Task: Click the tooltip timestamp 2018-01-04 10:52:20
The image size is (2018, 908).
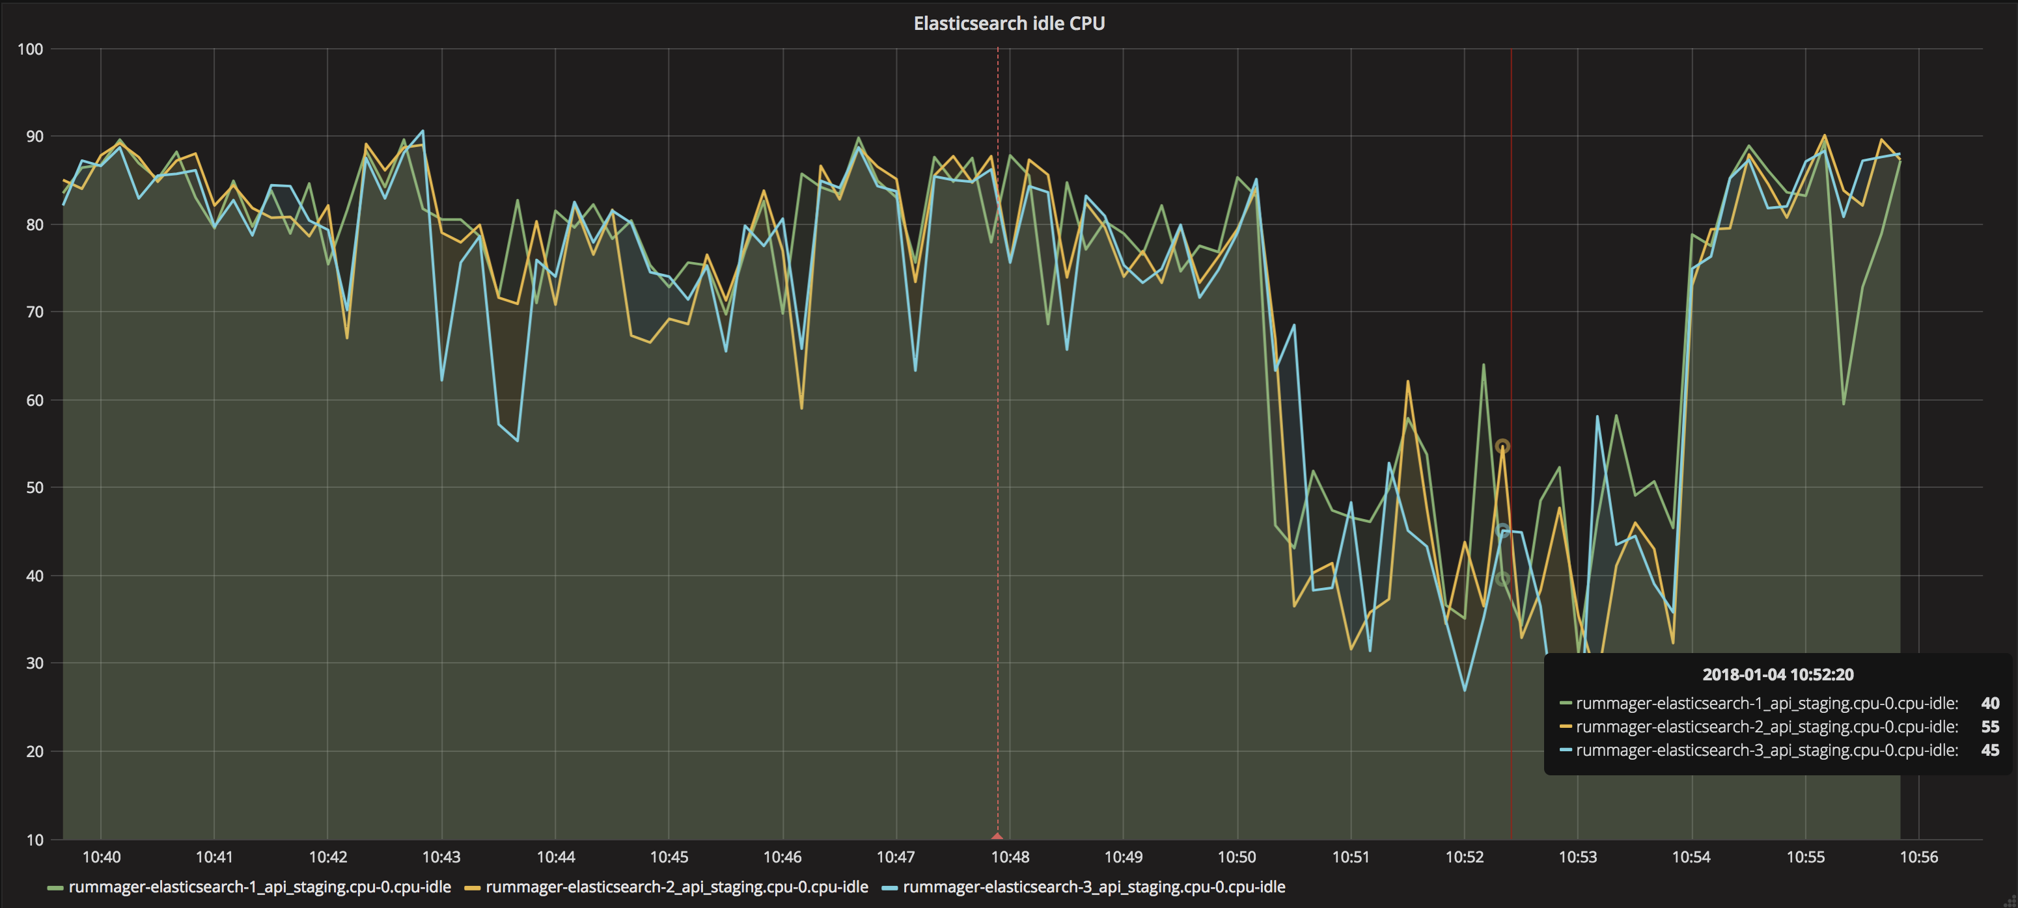Action: pyautogui.click(x=1778, y=674)
